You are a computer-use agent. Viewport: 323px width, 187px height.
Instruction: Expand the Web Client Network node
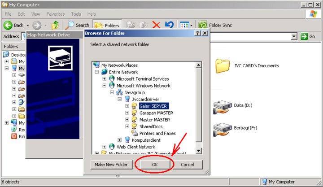click(105, 147)
